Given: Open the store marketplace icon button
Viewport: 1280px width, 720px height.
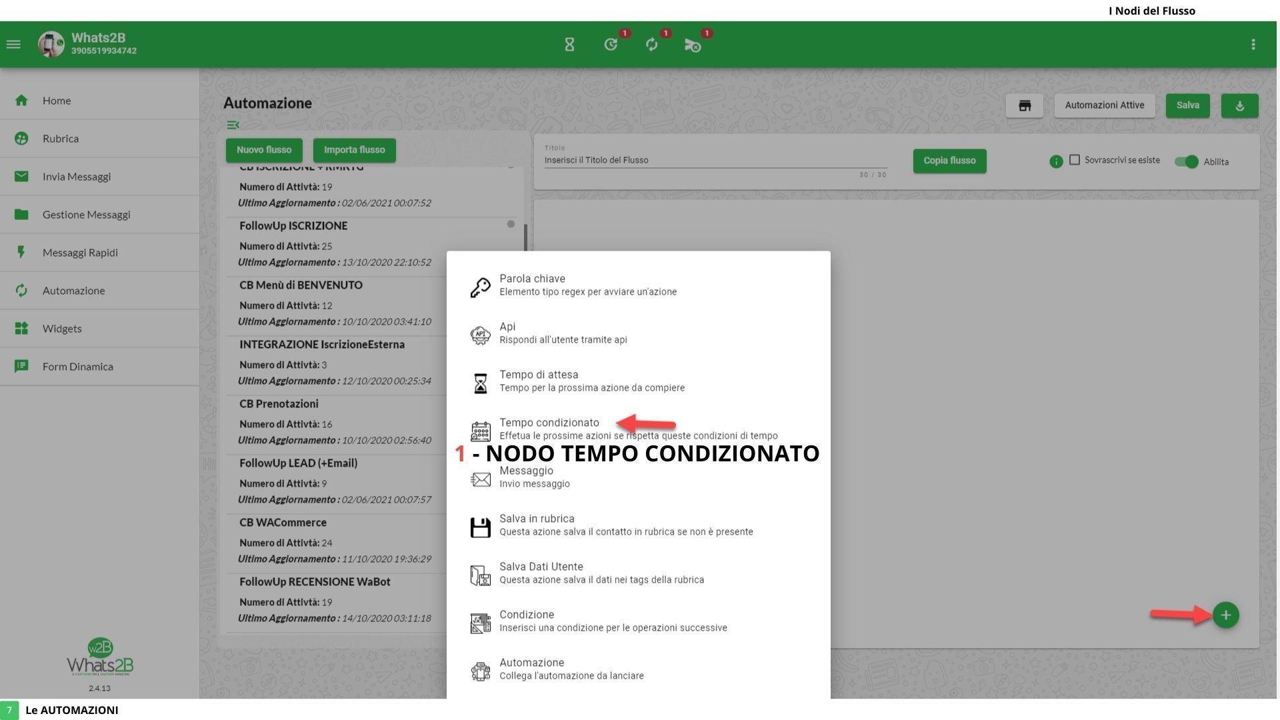Looking at the screenshot, I should (1025, 105).
